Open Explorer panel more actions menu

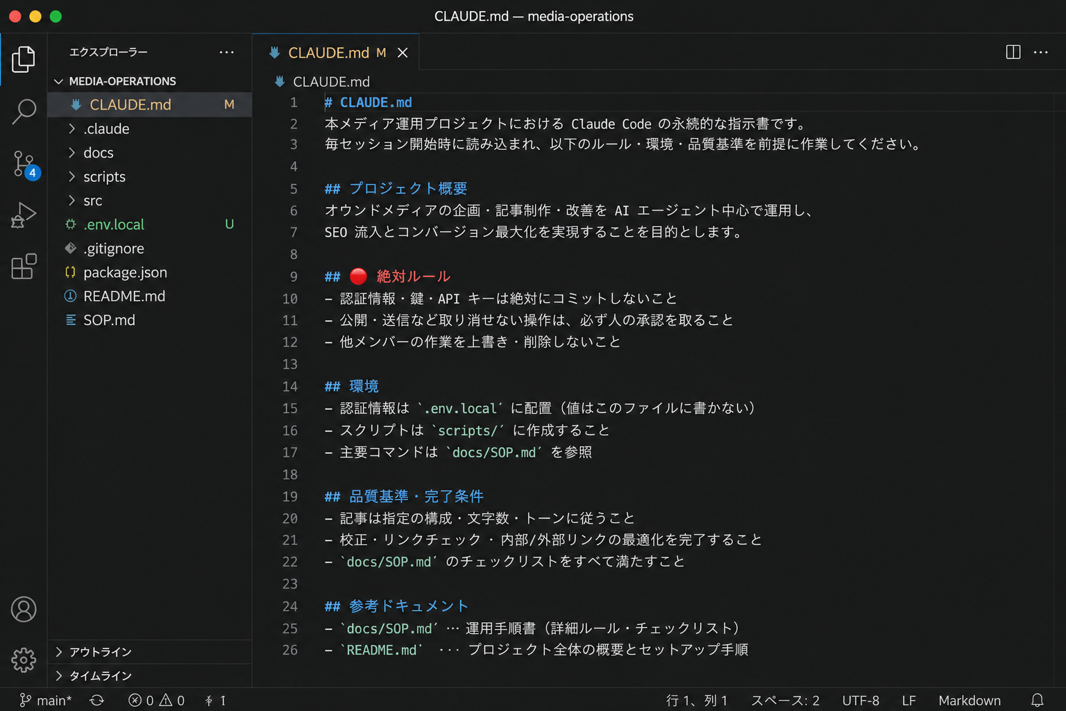coord(226,52)
